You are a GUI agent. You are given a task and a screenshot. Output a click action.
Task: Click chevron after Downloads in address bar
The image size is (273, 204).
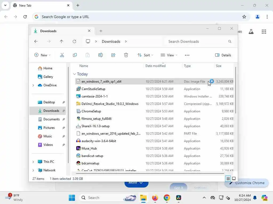(126, 41)
